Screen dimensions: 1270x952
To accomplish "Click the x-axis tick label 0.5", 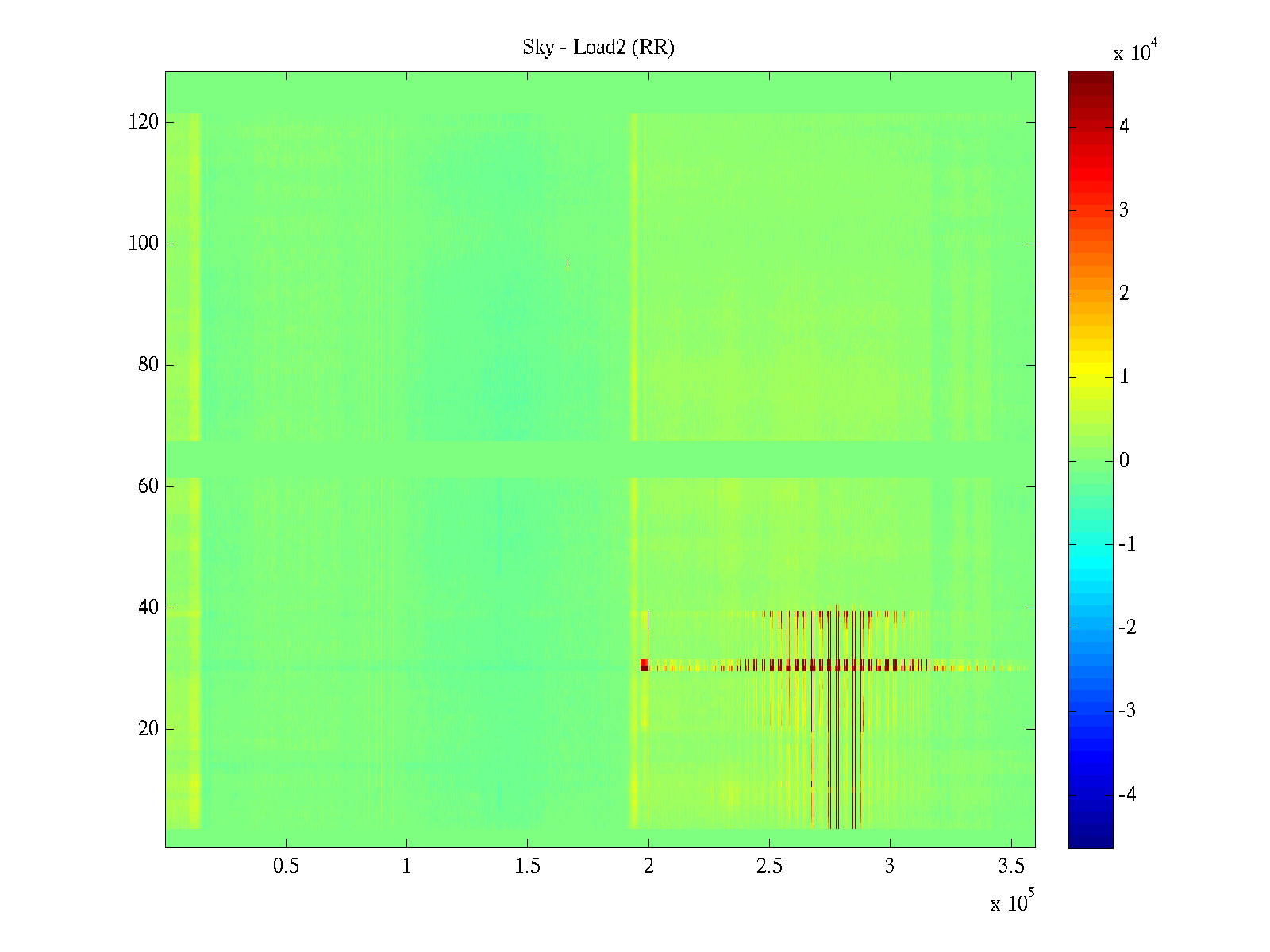I will pyautogui.click(x=286, y=866).
